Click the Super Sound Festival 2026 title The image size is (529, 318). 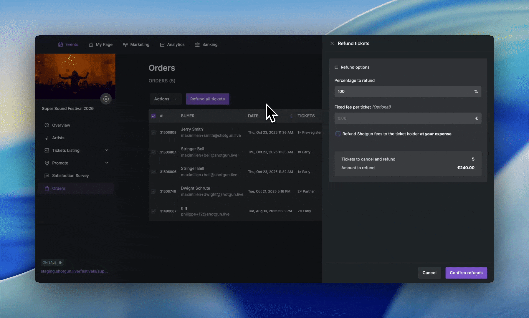coord(68,109)
